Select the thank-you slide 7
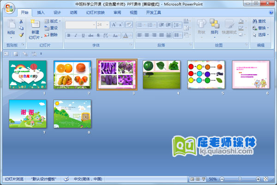The image size is (277, 185). click(28, 114)
